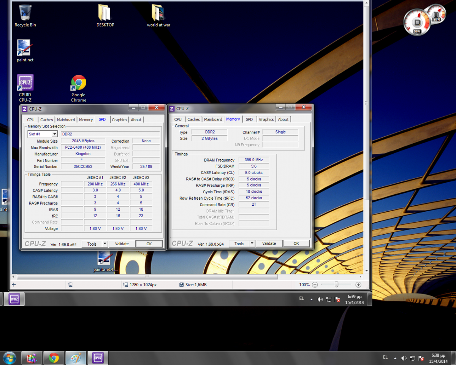Open Mainboard tab in the SPD window
456x365 pixels.
pos(66,120)
